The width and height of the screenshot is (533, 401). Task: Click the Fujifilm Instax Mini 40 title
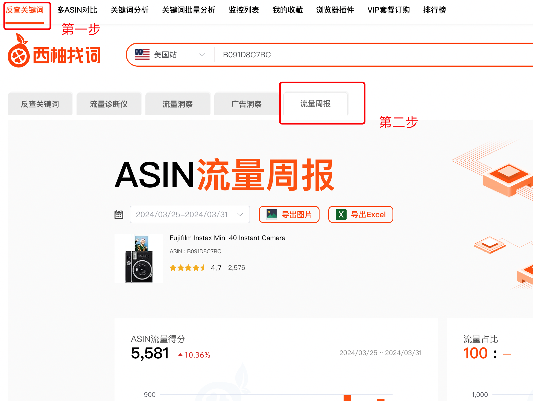[227, 238]
